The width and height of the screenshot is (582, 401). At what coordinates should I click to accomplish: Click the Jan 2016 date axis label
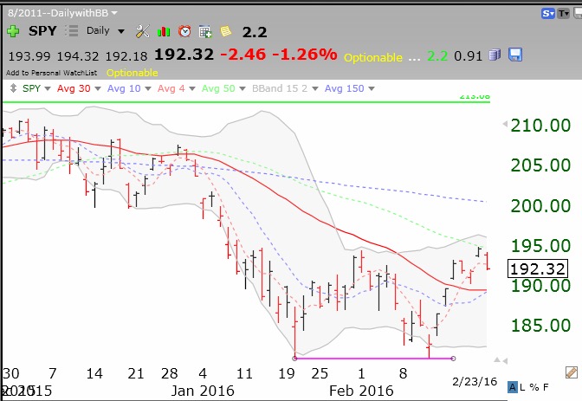pyautogui.click(x=203, y=391)
